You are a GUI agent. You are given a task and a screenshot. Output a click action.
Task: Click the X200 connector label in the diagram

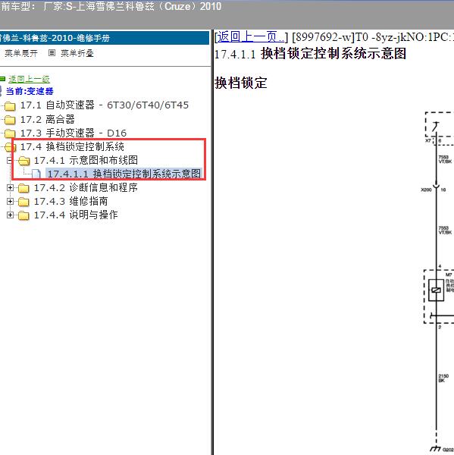tap(426, 190)
